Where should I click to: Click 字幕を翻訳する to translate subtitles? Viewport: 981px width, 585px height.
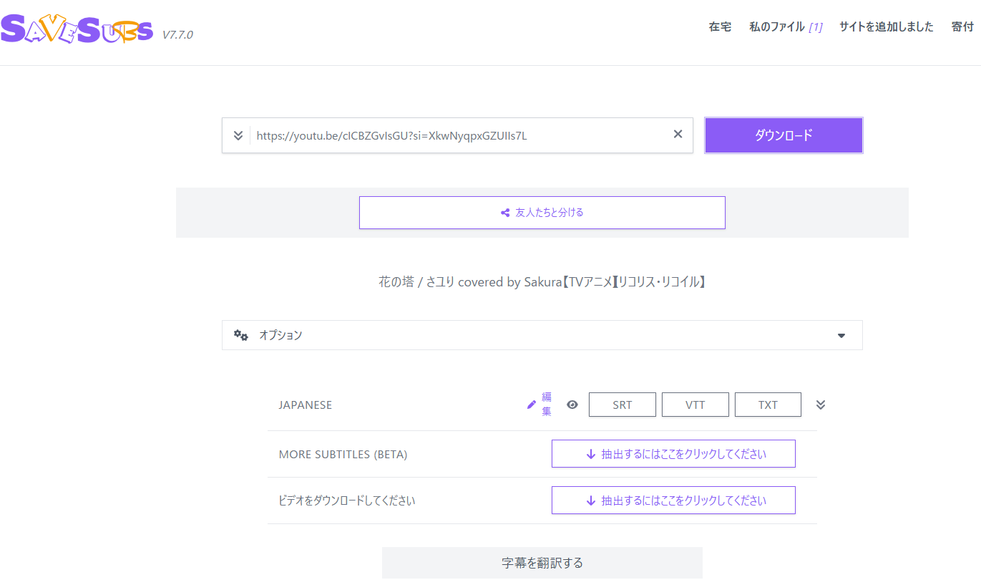[542, 563]
